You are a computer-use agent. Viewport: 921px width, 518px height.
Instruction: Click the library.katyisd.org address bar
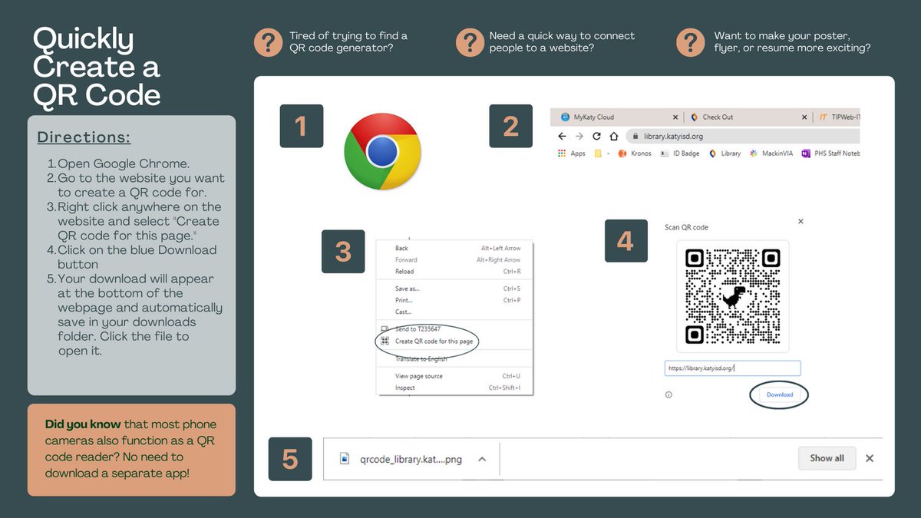743,137
